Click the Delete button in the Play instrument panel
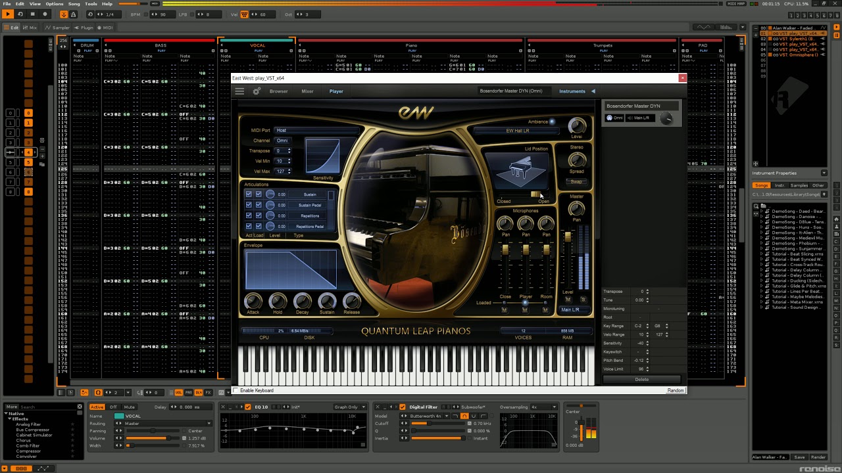The image size is (842, 473). click(x=642, y=380)
